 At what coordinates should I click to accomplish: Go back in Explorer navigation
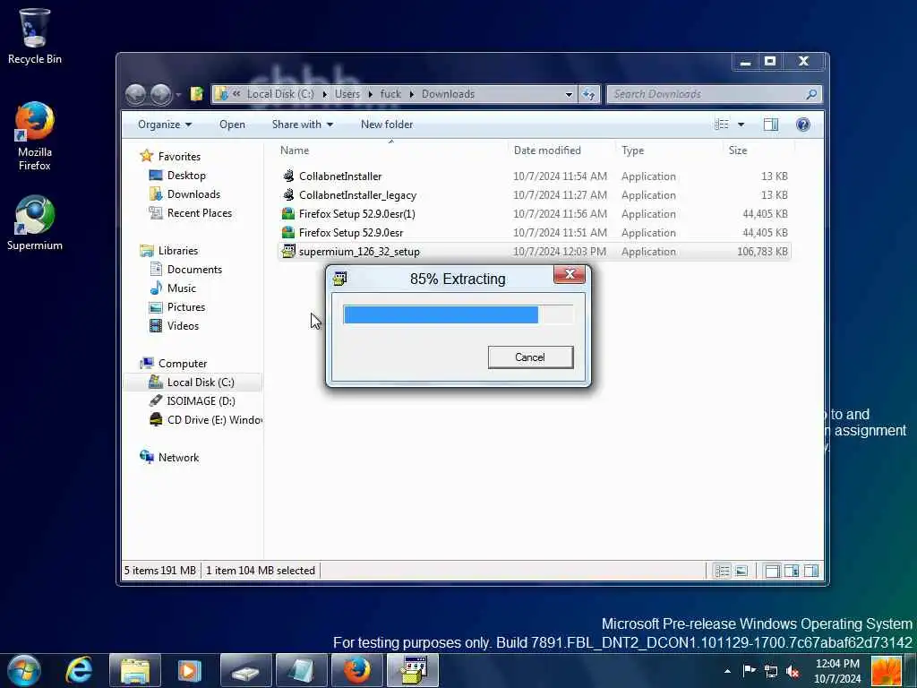[x=136, y=94]
